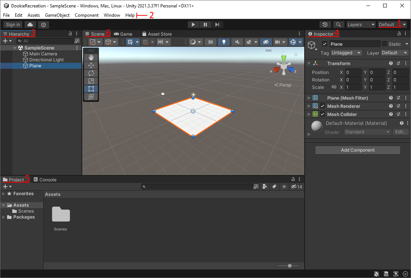Open the cloud services icon

point(30,25)
